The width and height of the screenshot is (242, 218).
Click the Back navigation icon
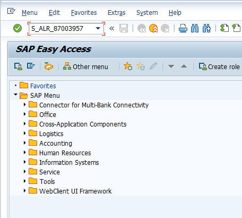click(x=142, y=28)
